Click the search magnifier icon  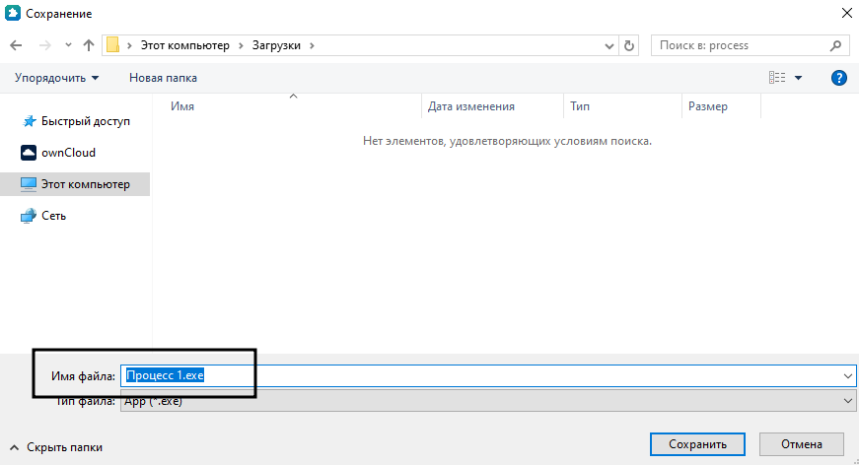click(835, 45)
